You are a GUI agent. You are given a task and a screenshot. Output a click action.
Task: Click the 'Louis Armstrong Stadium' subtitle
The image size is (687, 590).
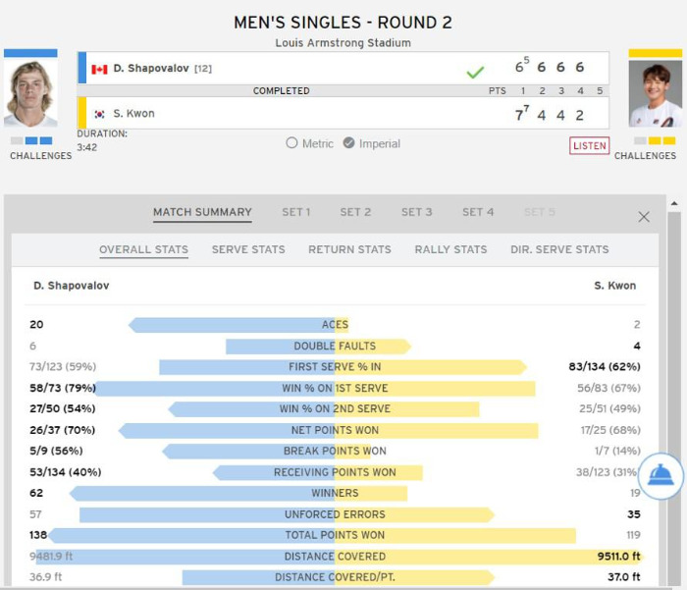point(343,43)
